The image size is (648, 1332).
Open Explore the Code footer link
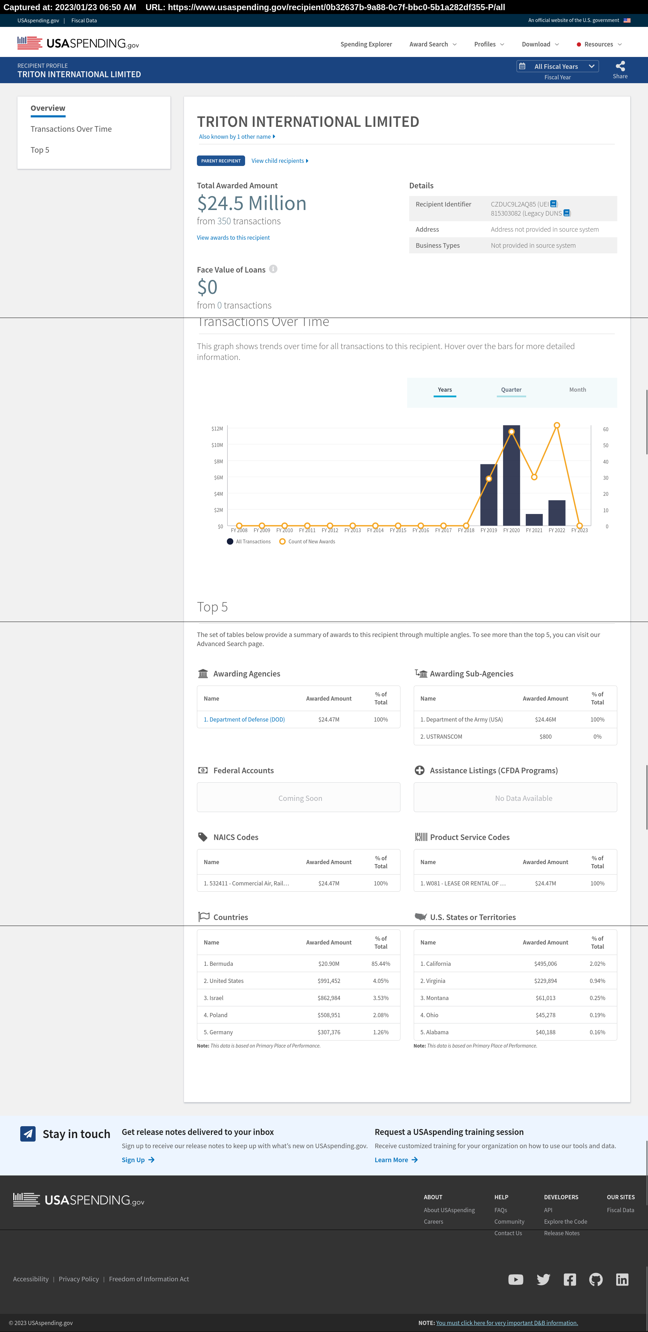click(565, 1221)
